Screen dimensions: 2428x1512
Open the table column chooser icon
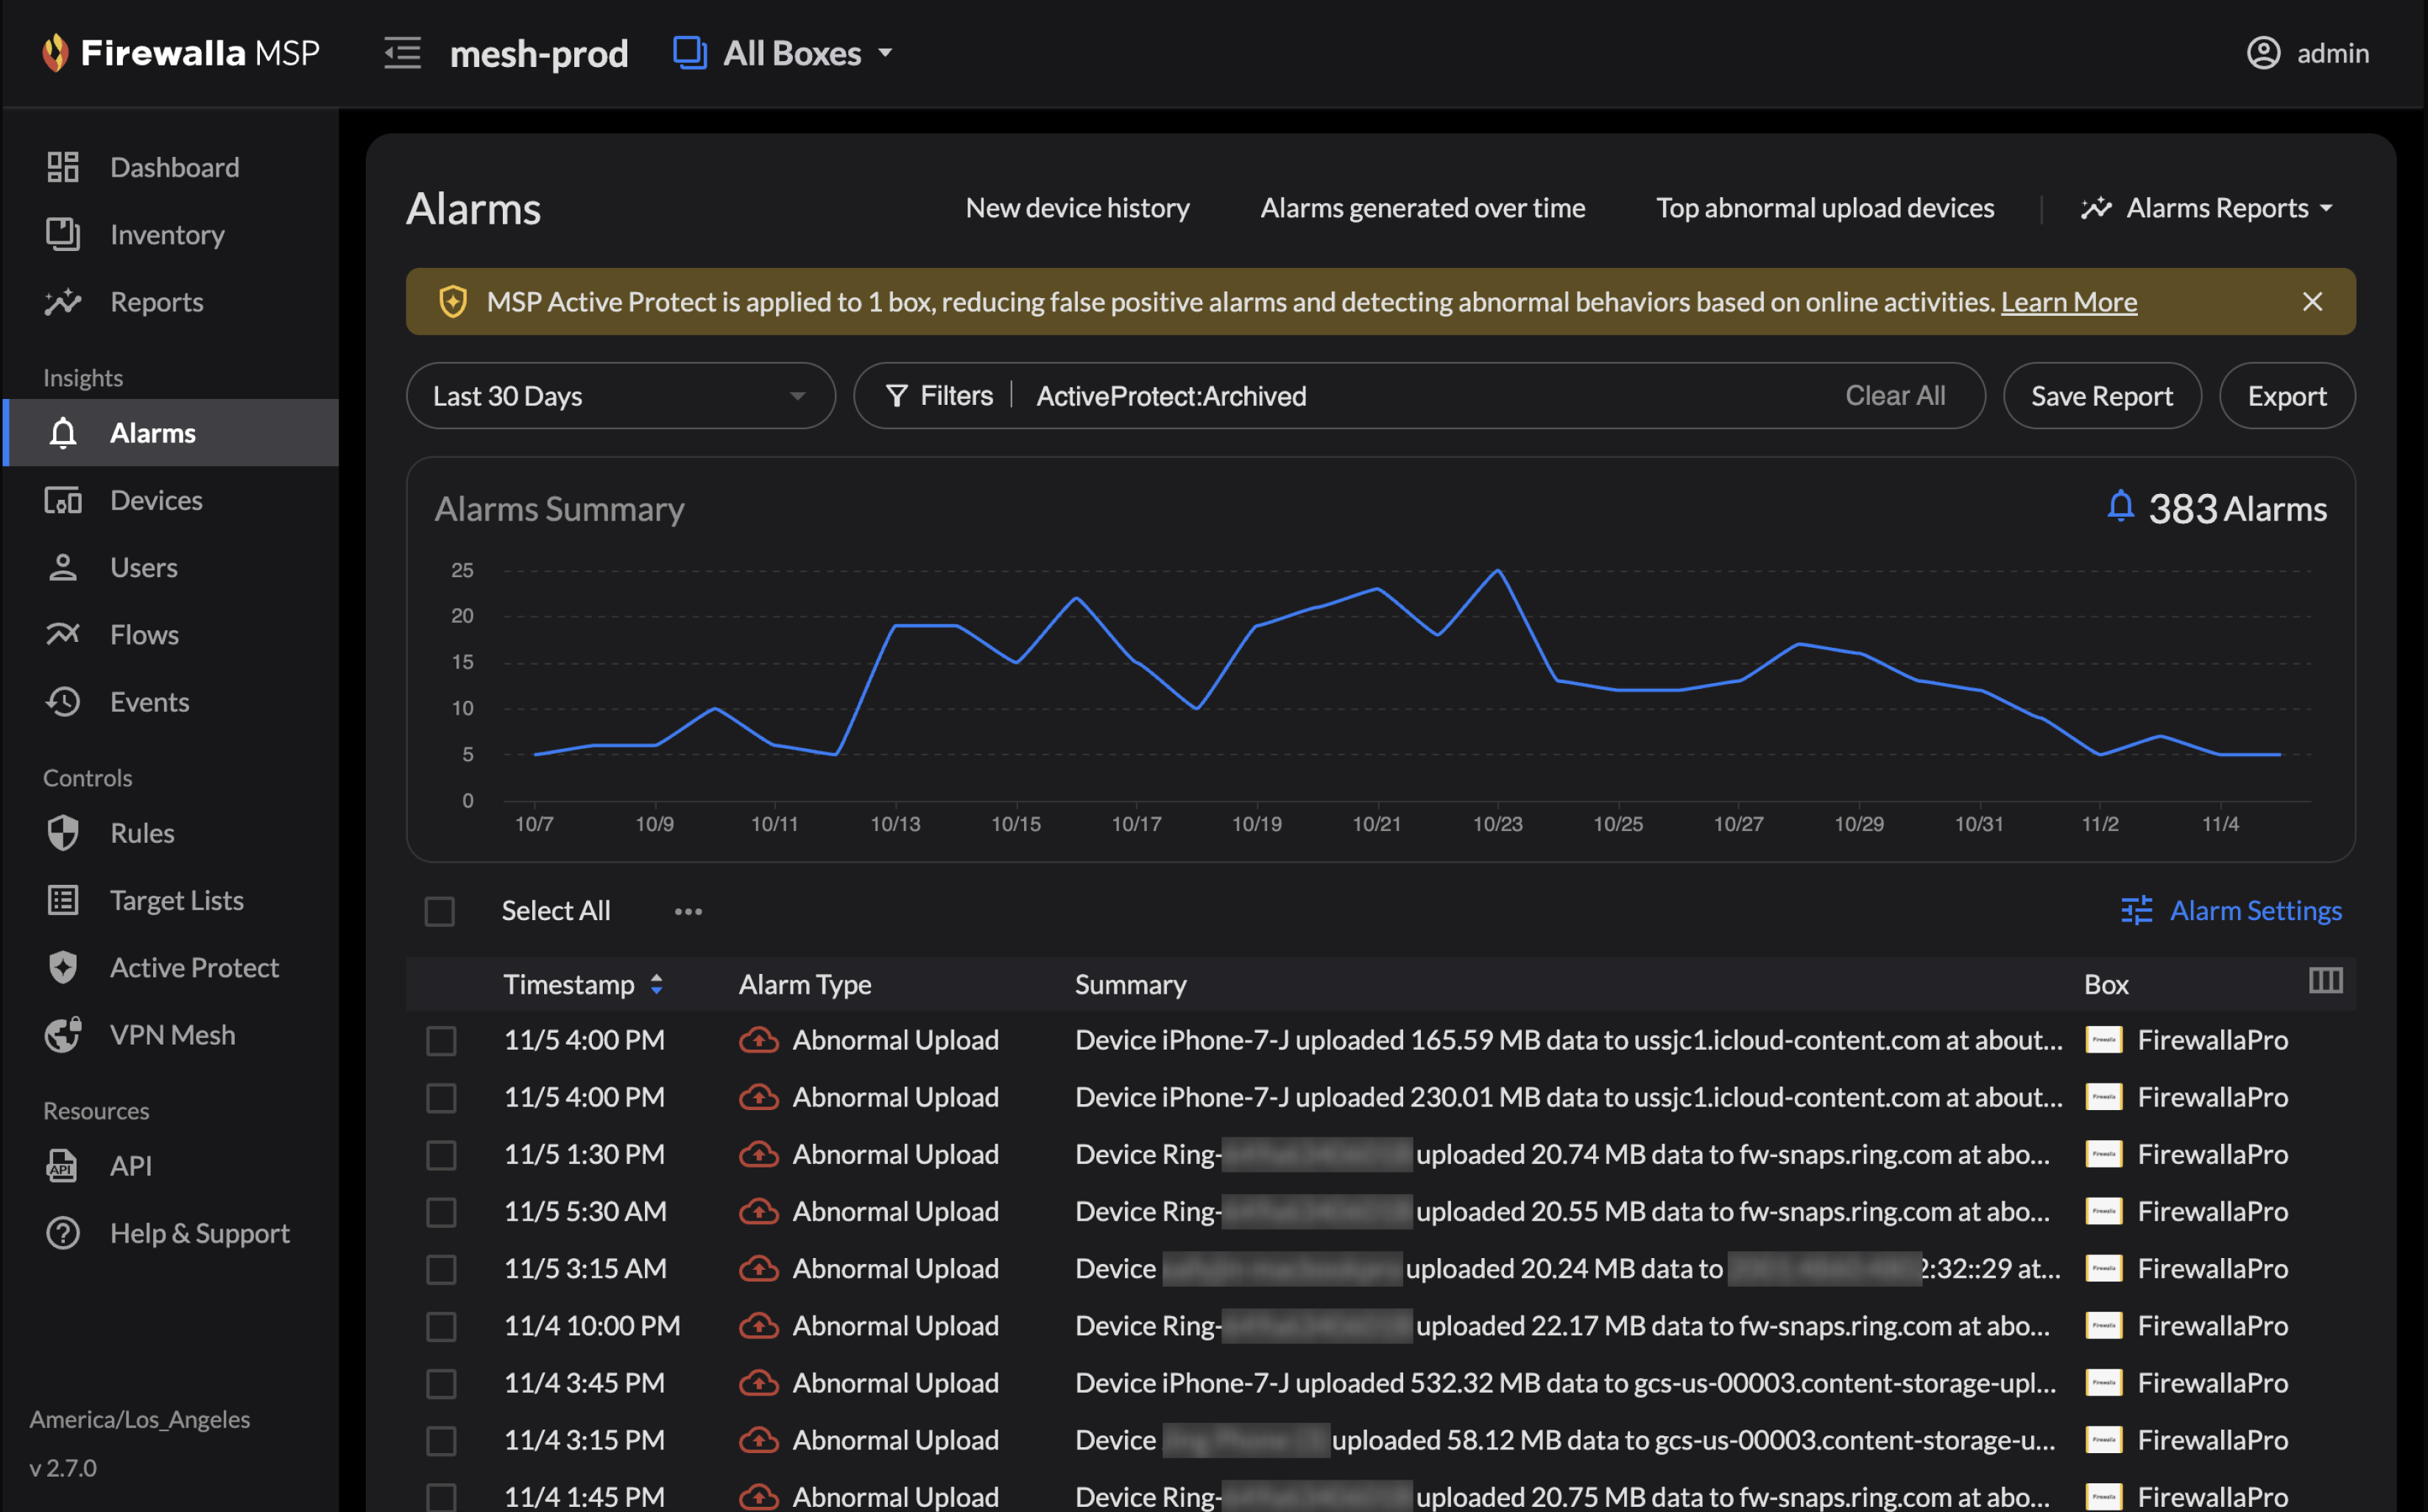pyautogui.click(x=2325, y=981)
